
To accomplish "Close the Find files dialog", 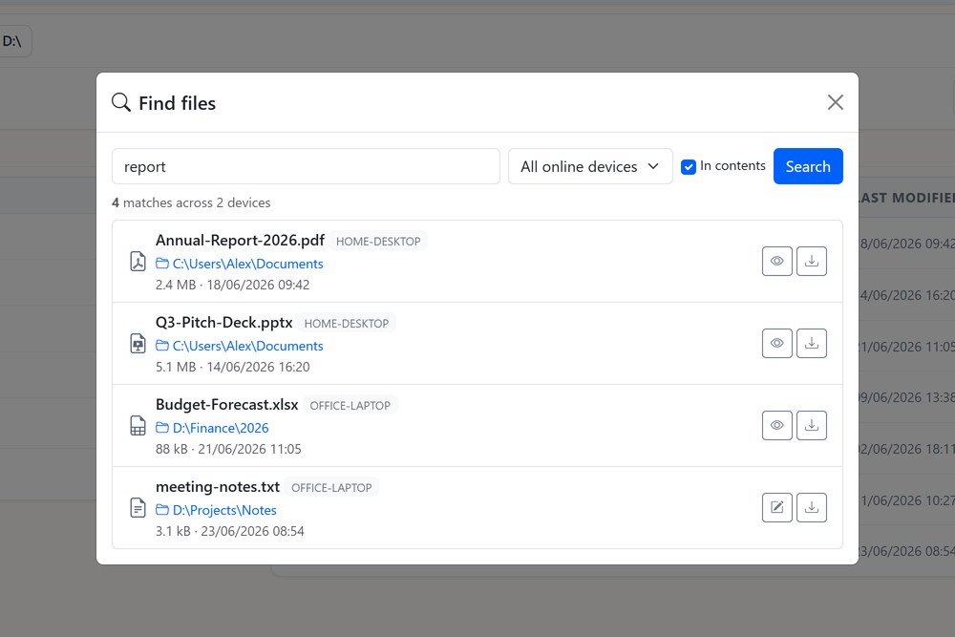I will [x=835, y=102].
